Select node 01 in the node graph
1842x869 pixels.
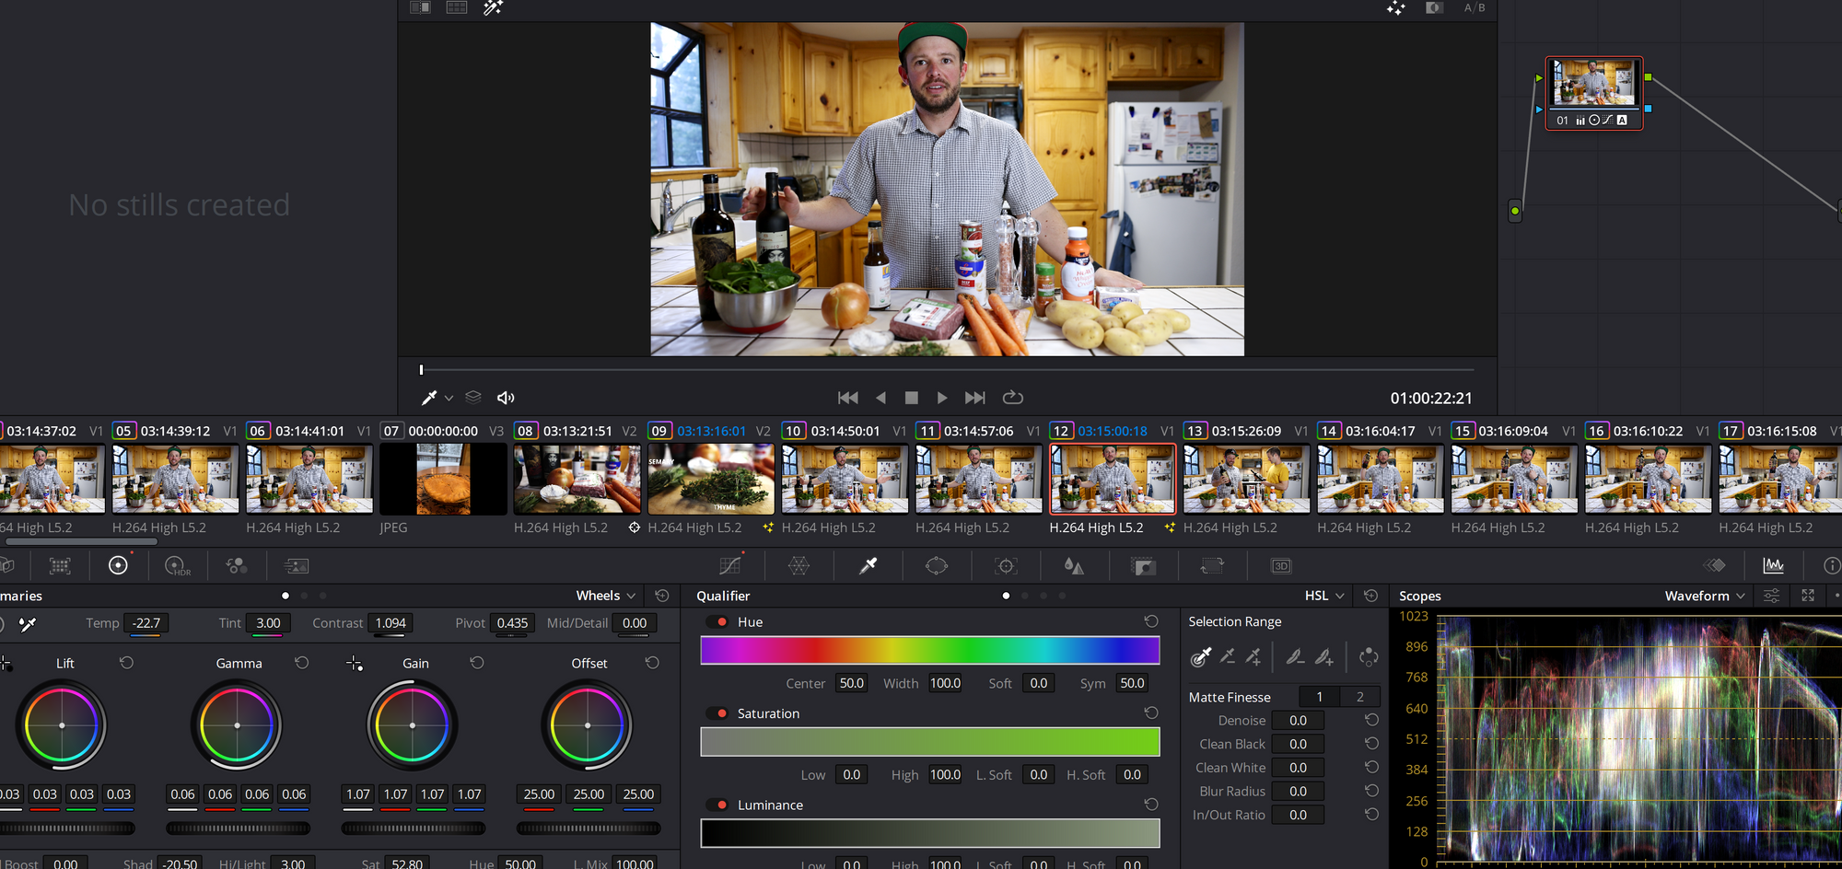tap(1594, 93)
